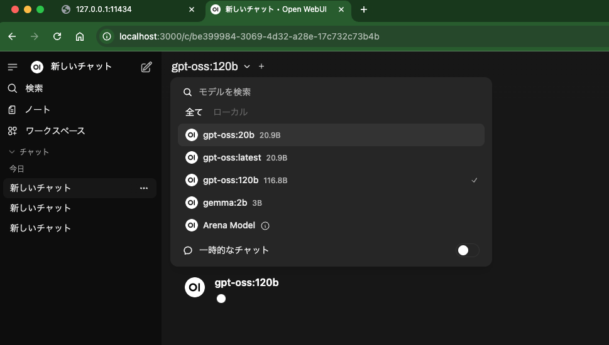The width and height of the screenshot is (609, 345).
Task: Click the OI logo in the sidebar header
Action: pyautogui.click(x=37, y=67)
